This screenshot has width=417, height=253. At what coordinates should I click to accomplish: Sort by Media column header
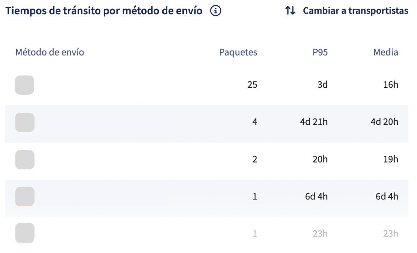tap(386, 52)
